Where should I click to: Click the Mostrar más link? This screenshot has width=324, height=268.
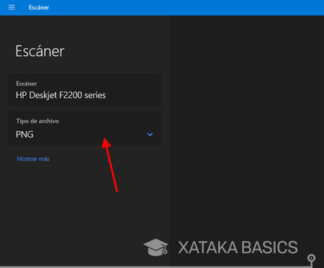[x=33, y=158]
